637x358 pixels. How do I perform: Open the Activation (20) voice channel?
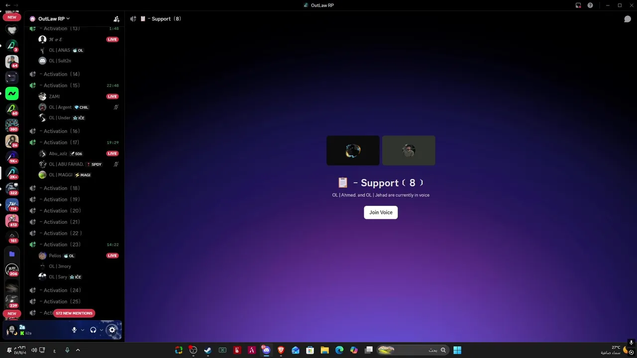(74, 211)
